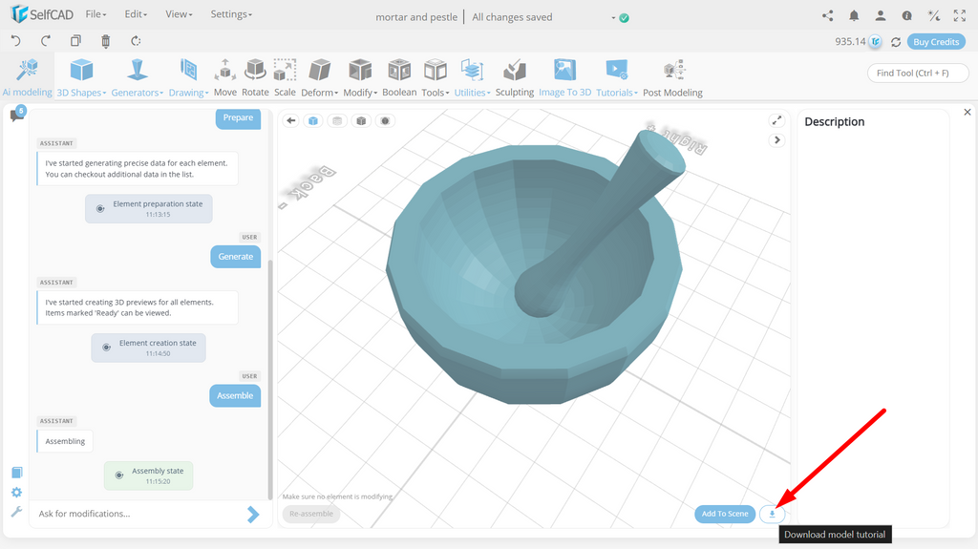Image resolution: width=978 pixels, height=549 pixels.
Task: Select the Move tool
Action: pyautogui.click(x=225, y=77)
